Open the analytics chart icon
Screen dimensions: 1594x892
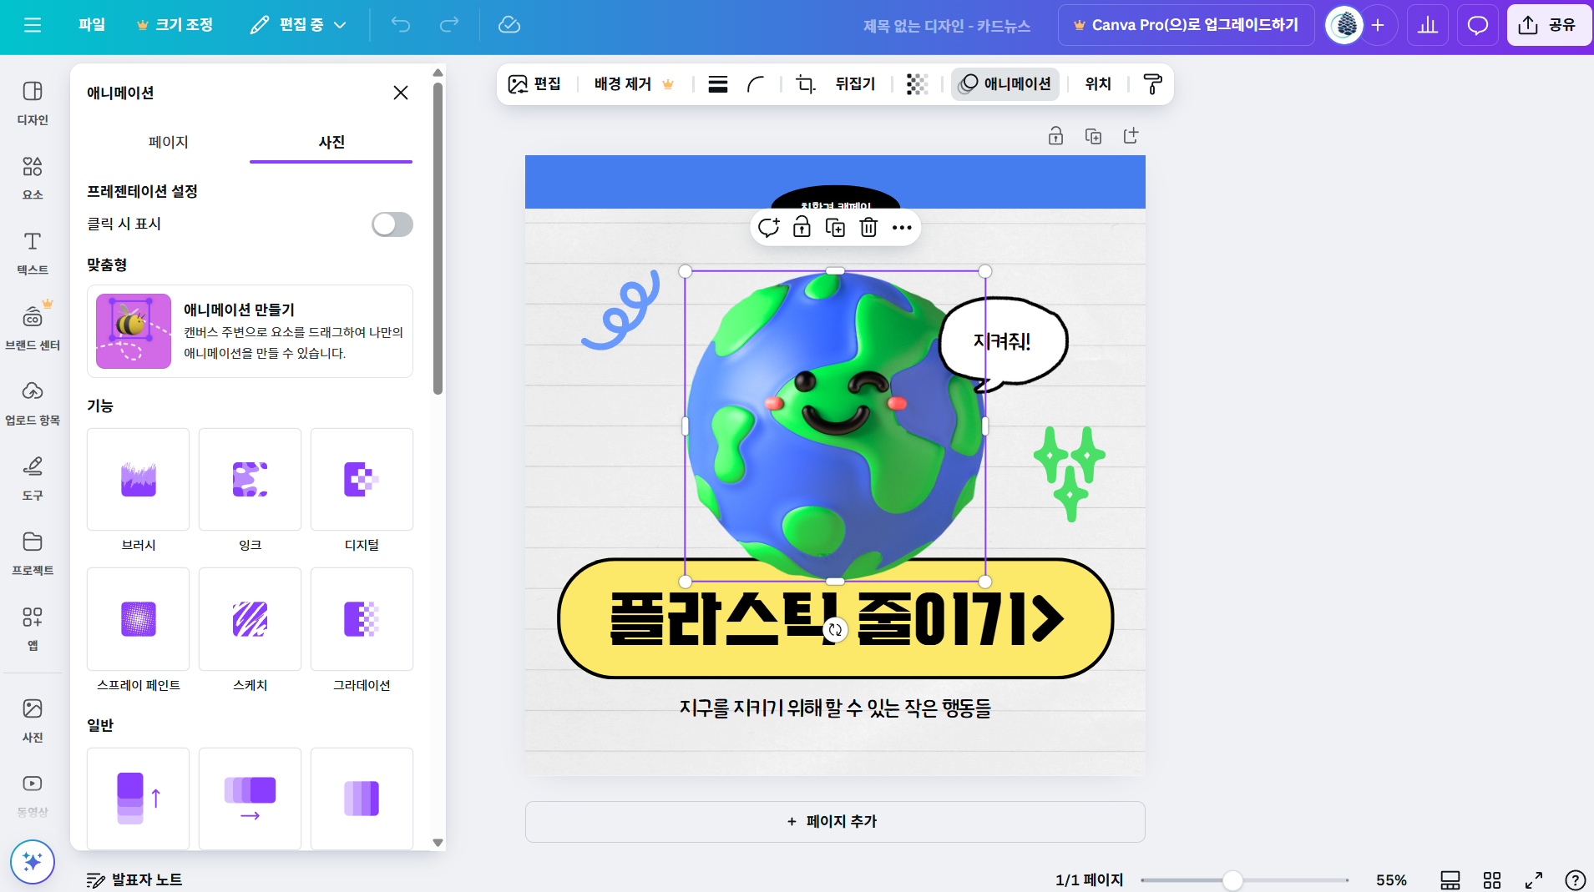[x=1428, y=25]
